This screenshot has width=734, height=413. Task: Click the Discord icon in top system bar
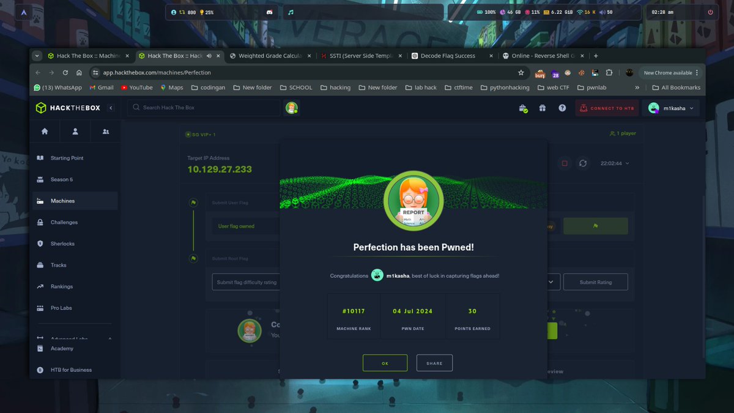pyautogui.click(x=269, y=12)
